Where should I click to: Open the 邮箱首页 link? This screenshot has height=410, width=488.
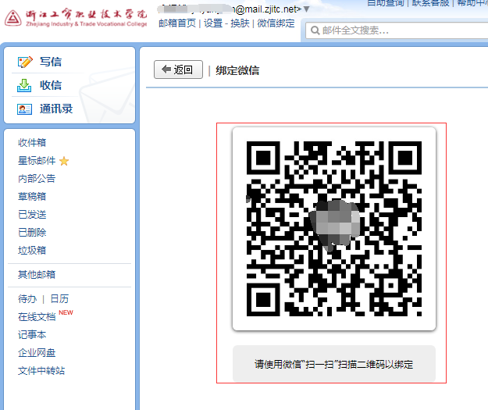pos(177,23)
